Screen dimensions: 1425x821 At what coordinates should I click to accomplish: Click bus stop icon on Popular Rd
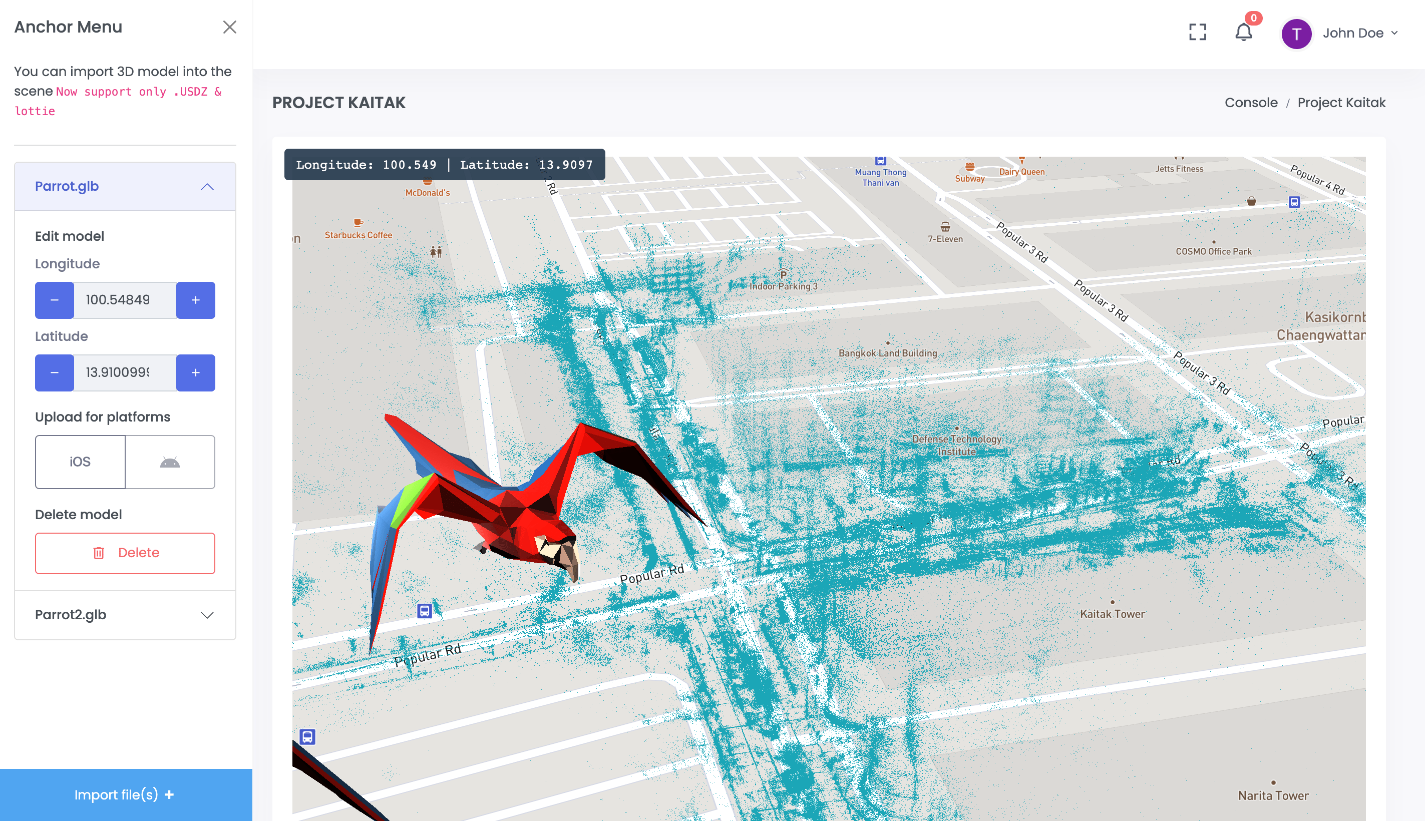click(424, 611)
